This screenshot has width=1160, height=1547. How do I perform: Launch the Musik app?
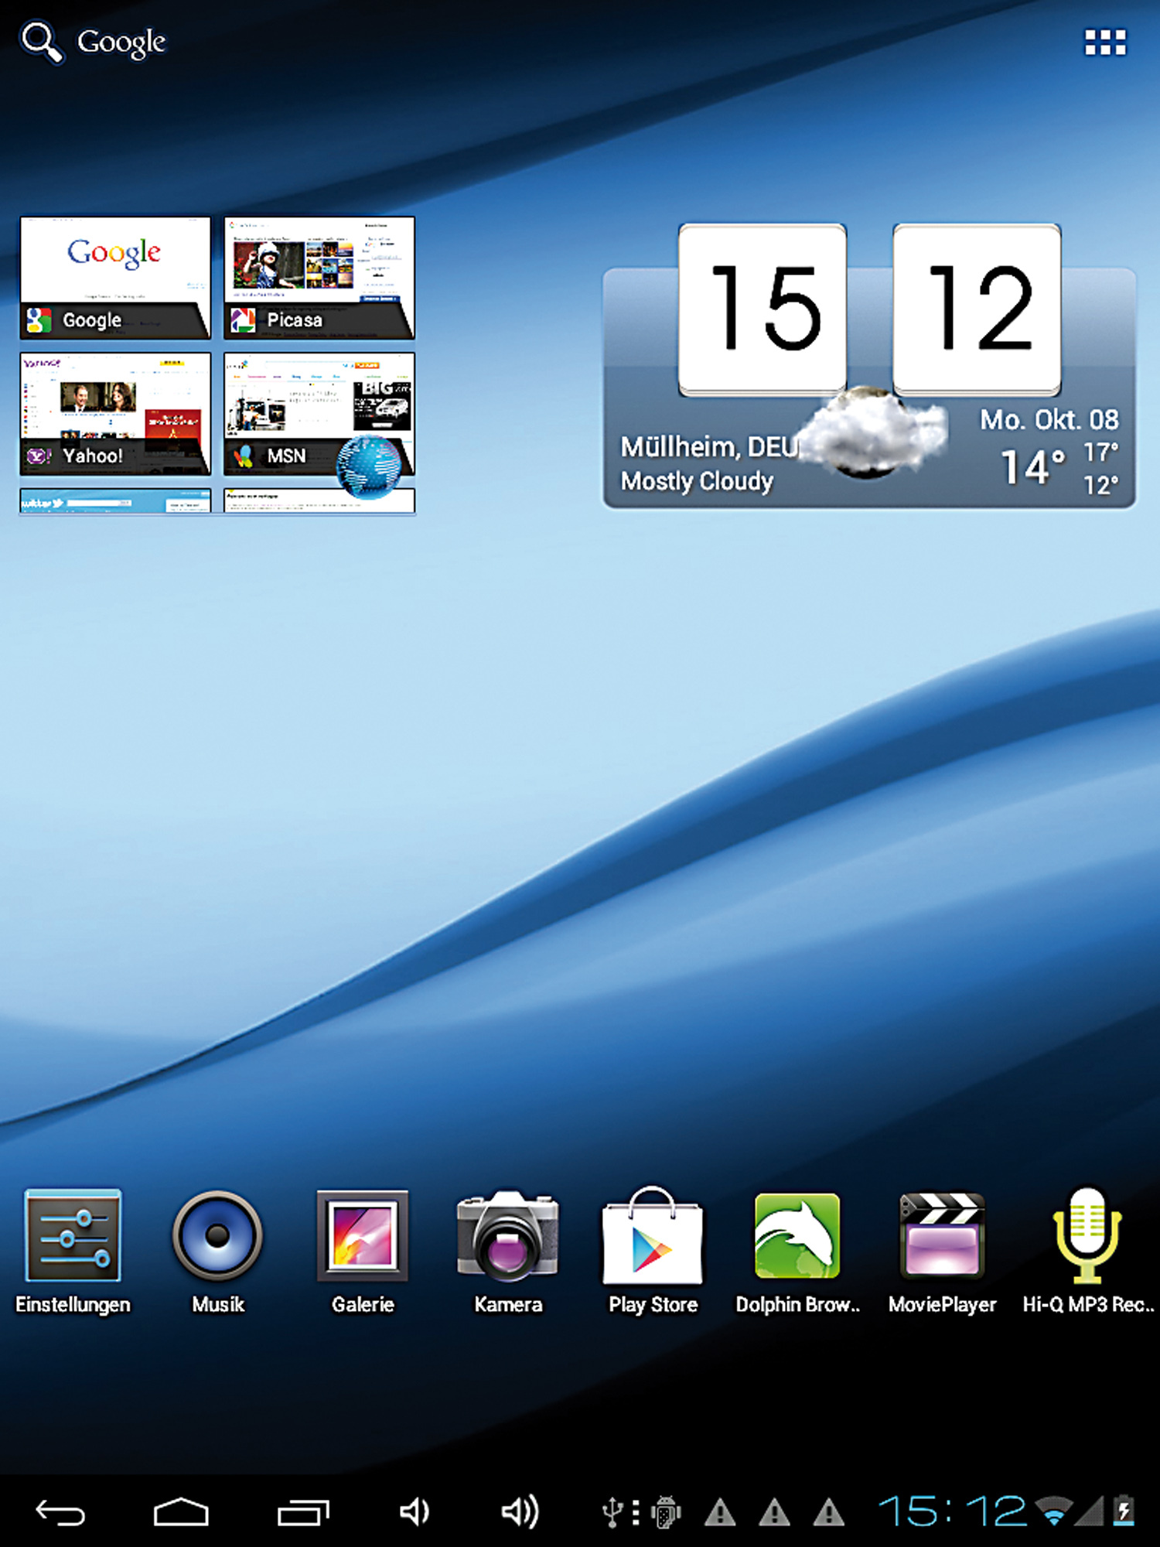(218, 1238)
